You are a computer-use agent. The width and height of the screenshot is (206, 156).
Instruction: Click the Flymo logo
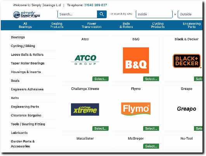136,109
